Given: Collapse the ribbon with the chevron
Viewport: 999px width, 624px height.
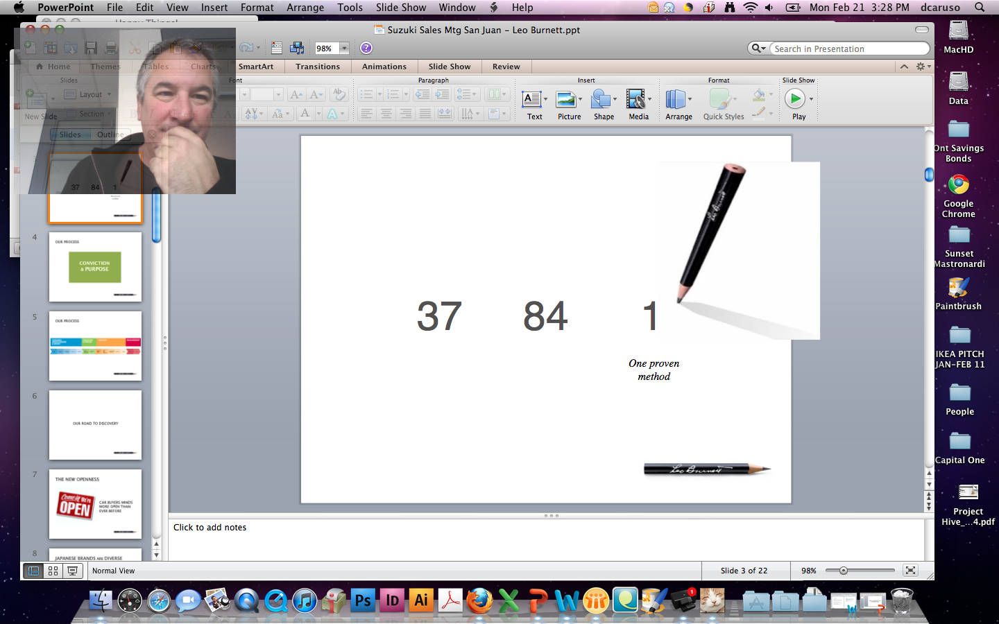Looking at the screenshot, I should pyautogui.click(x=904, y=67).
